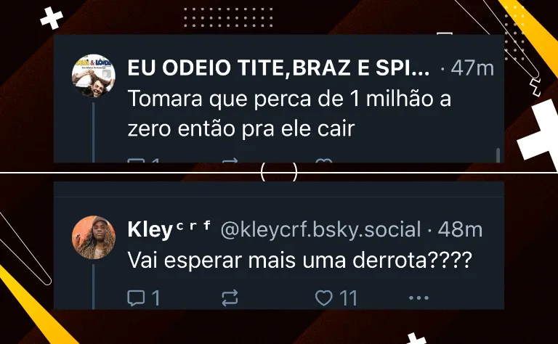Visit the @kleycrf.bsky.social handle
The image size is (558, 344).
tap(320, 229)
